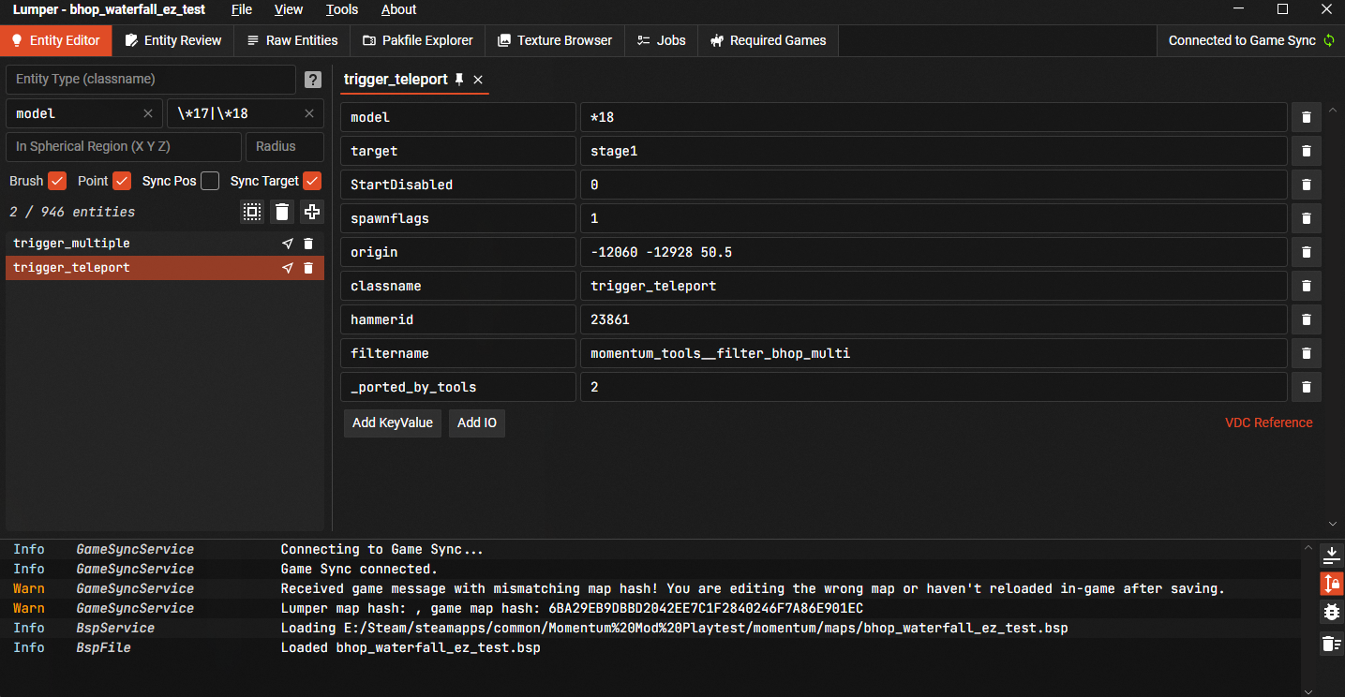The height and width of the screenshot is (697, 1345).
Task: Uncheck the Brush checkbox
Action: coord(57,181)
